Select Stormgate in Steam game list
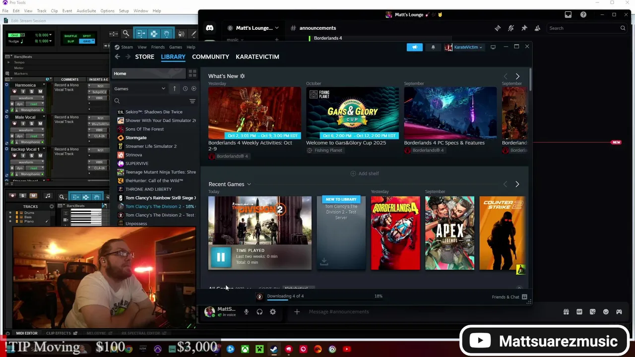This screenshot has height=357, width=635. click(x=136, y=138)
